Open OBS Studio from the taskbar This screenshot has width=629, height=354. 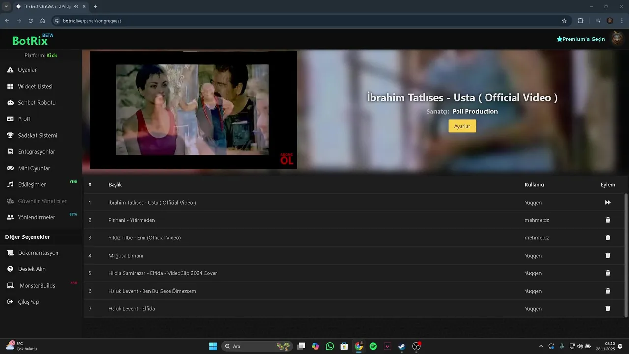416,346
